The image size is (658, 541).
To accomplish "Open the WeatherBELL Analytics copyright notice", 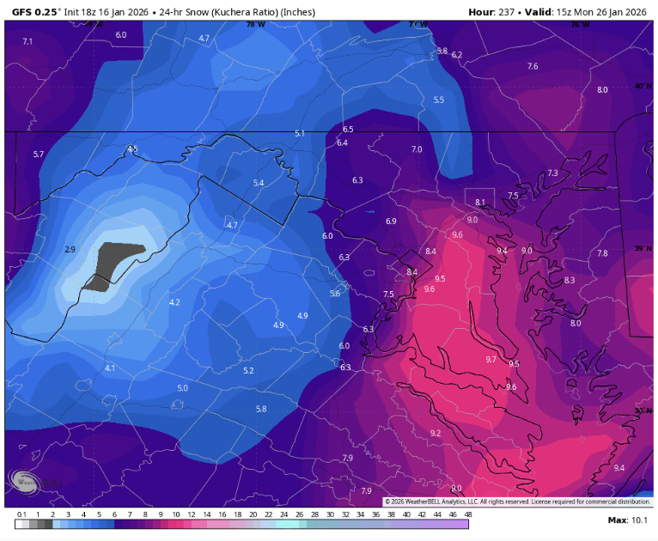I will [516, 501].
